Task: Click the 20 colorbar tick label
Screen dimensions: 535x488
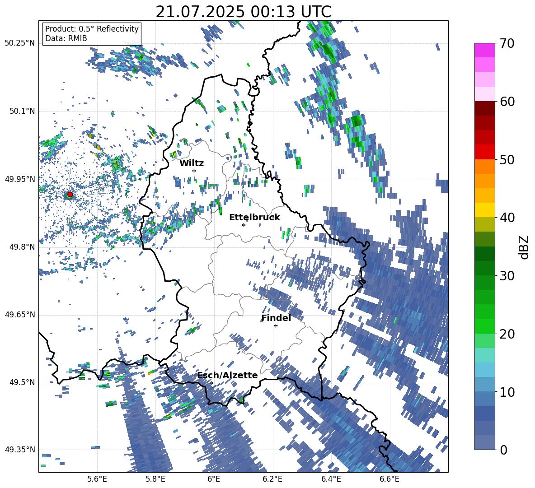Action: [x=507, y=334]
